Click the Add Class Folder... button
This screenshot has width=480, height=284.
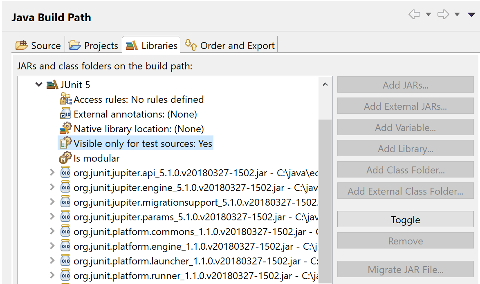(x=406, y=169)
